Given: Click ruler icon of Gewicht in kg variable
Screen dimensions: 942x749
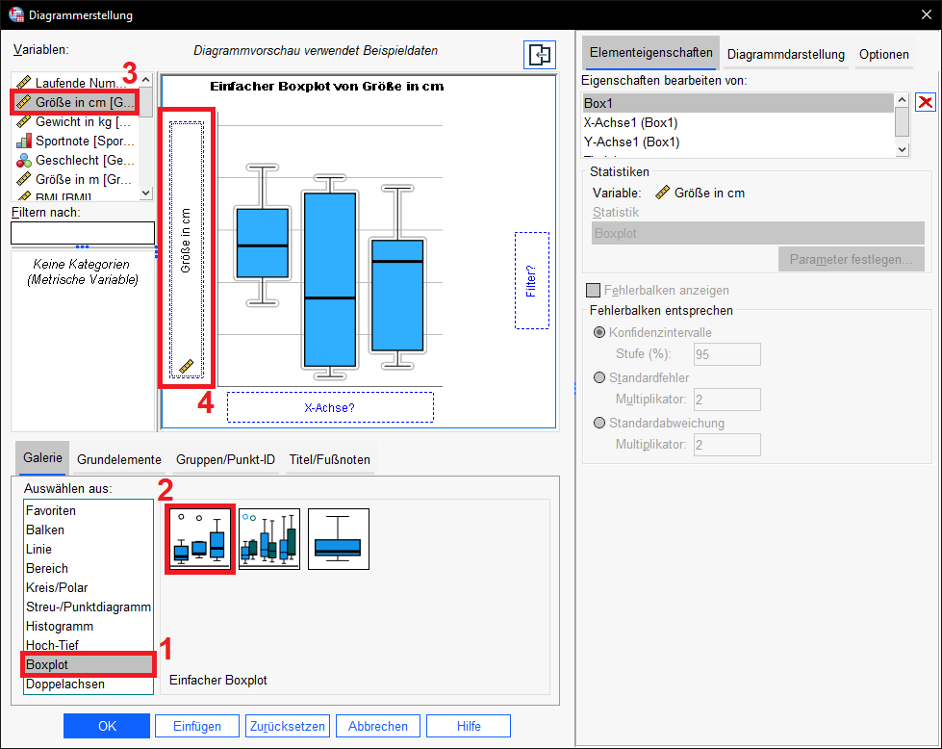Looking at the screenshot, I should tap(23, 121).
